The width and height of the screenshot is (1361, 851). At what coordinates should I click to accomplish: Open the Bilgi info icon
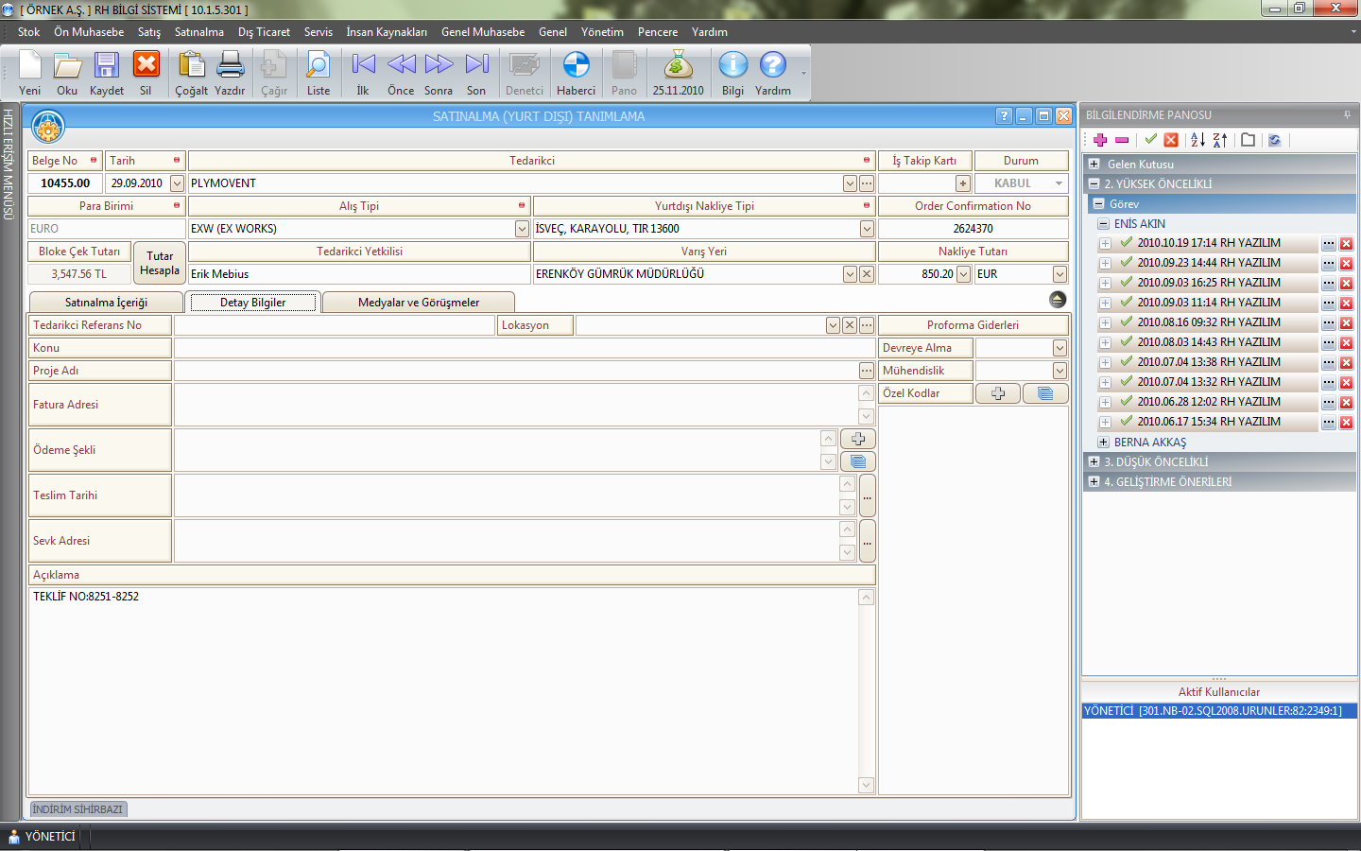click(x=732, y=66)
